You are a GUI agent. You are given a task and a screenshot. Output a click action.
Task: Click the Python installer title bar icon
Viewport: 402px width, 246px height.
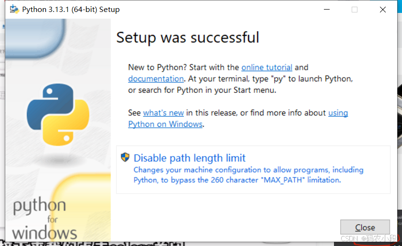pos(14,10)
